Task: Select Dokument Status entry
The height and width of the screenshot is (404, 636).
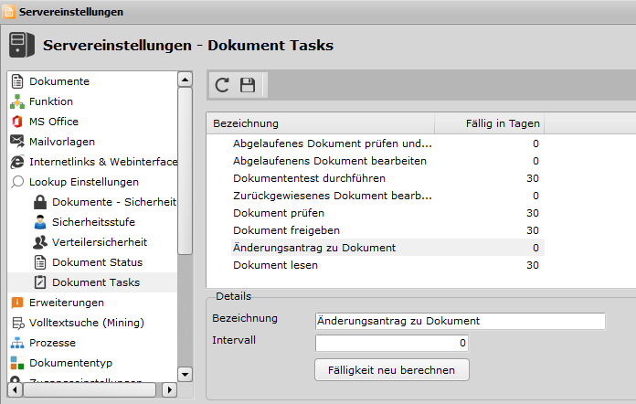Action: 98,262
